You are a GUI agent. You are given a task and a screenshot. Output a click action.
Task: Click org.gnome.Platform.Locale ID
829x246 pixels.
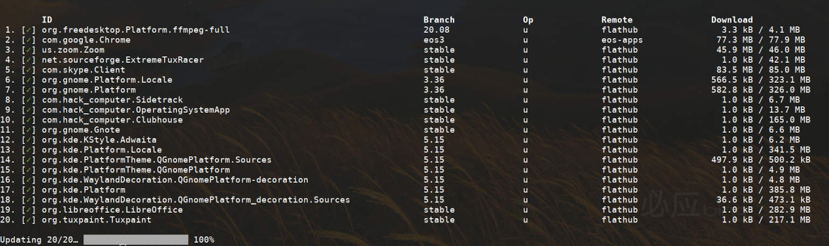(x=107, y=80)
